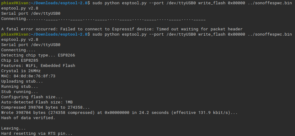Image resolution: width=295 pixels, height=136 pixels.
Task: Click the "Crystal is 26MHz" text
Action: (x=21, y=71)
